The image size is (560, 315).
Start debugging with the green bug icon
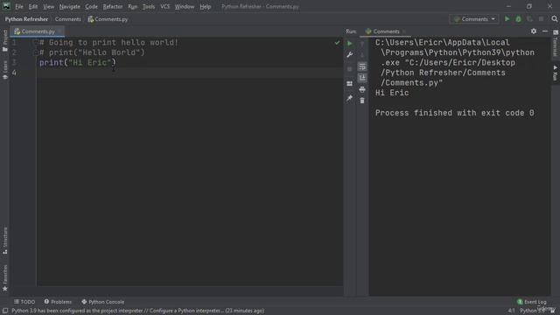click(x=518, y=19)
